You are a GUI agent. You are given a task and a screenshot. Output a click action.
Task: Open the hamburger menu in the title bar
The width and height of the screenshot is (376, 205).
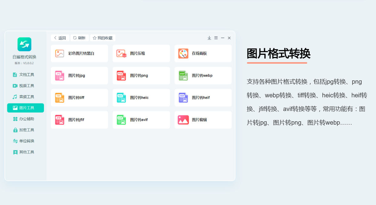pos(216,38)
